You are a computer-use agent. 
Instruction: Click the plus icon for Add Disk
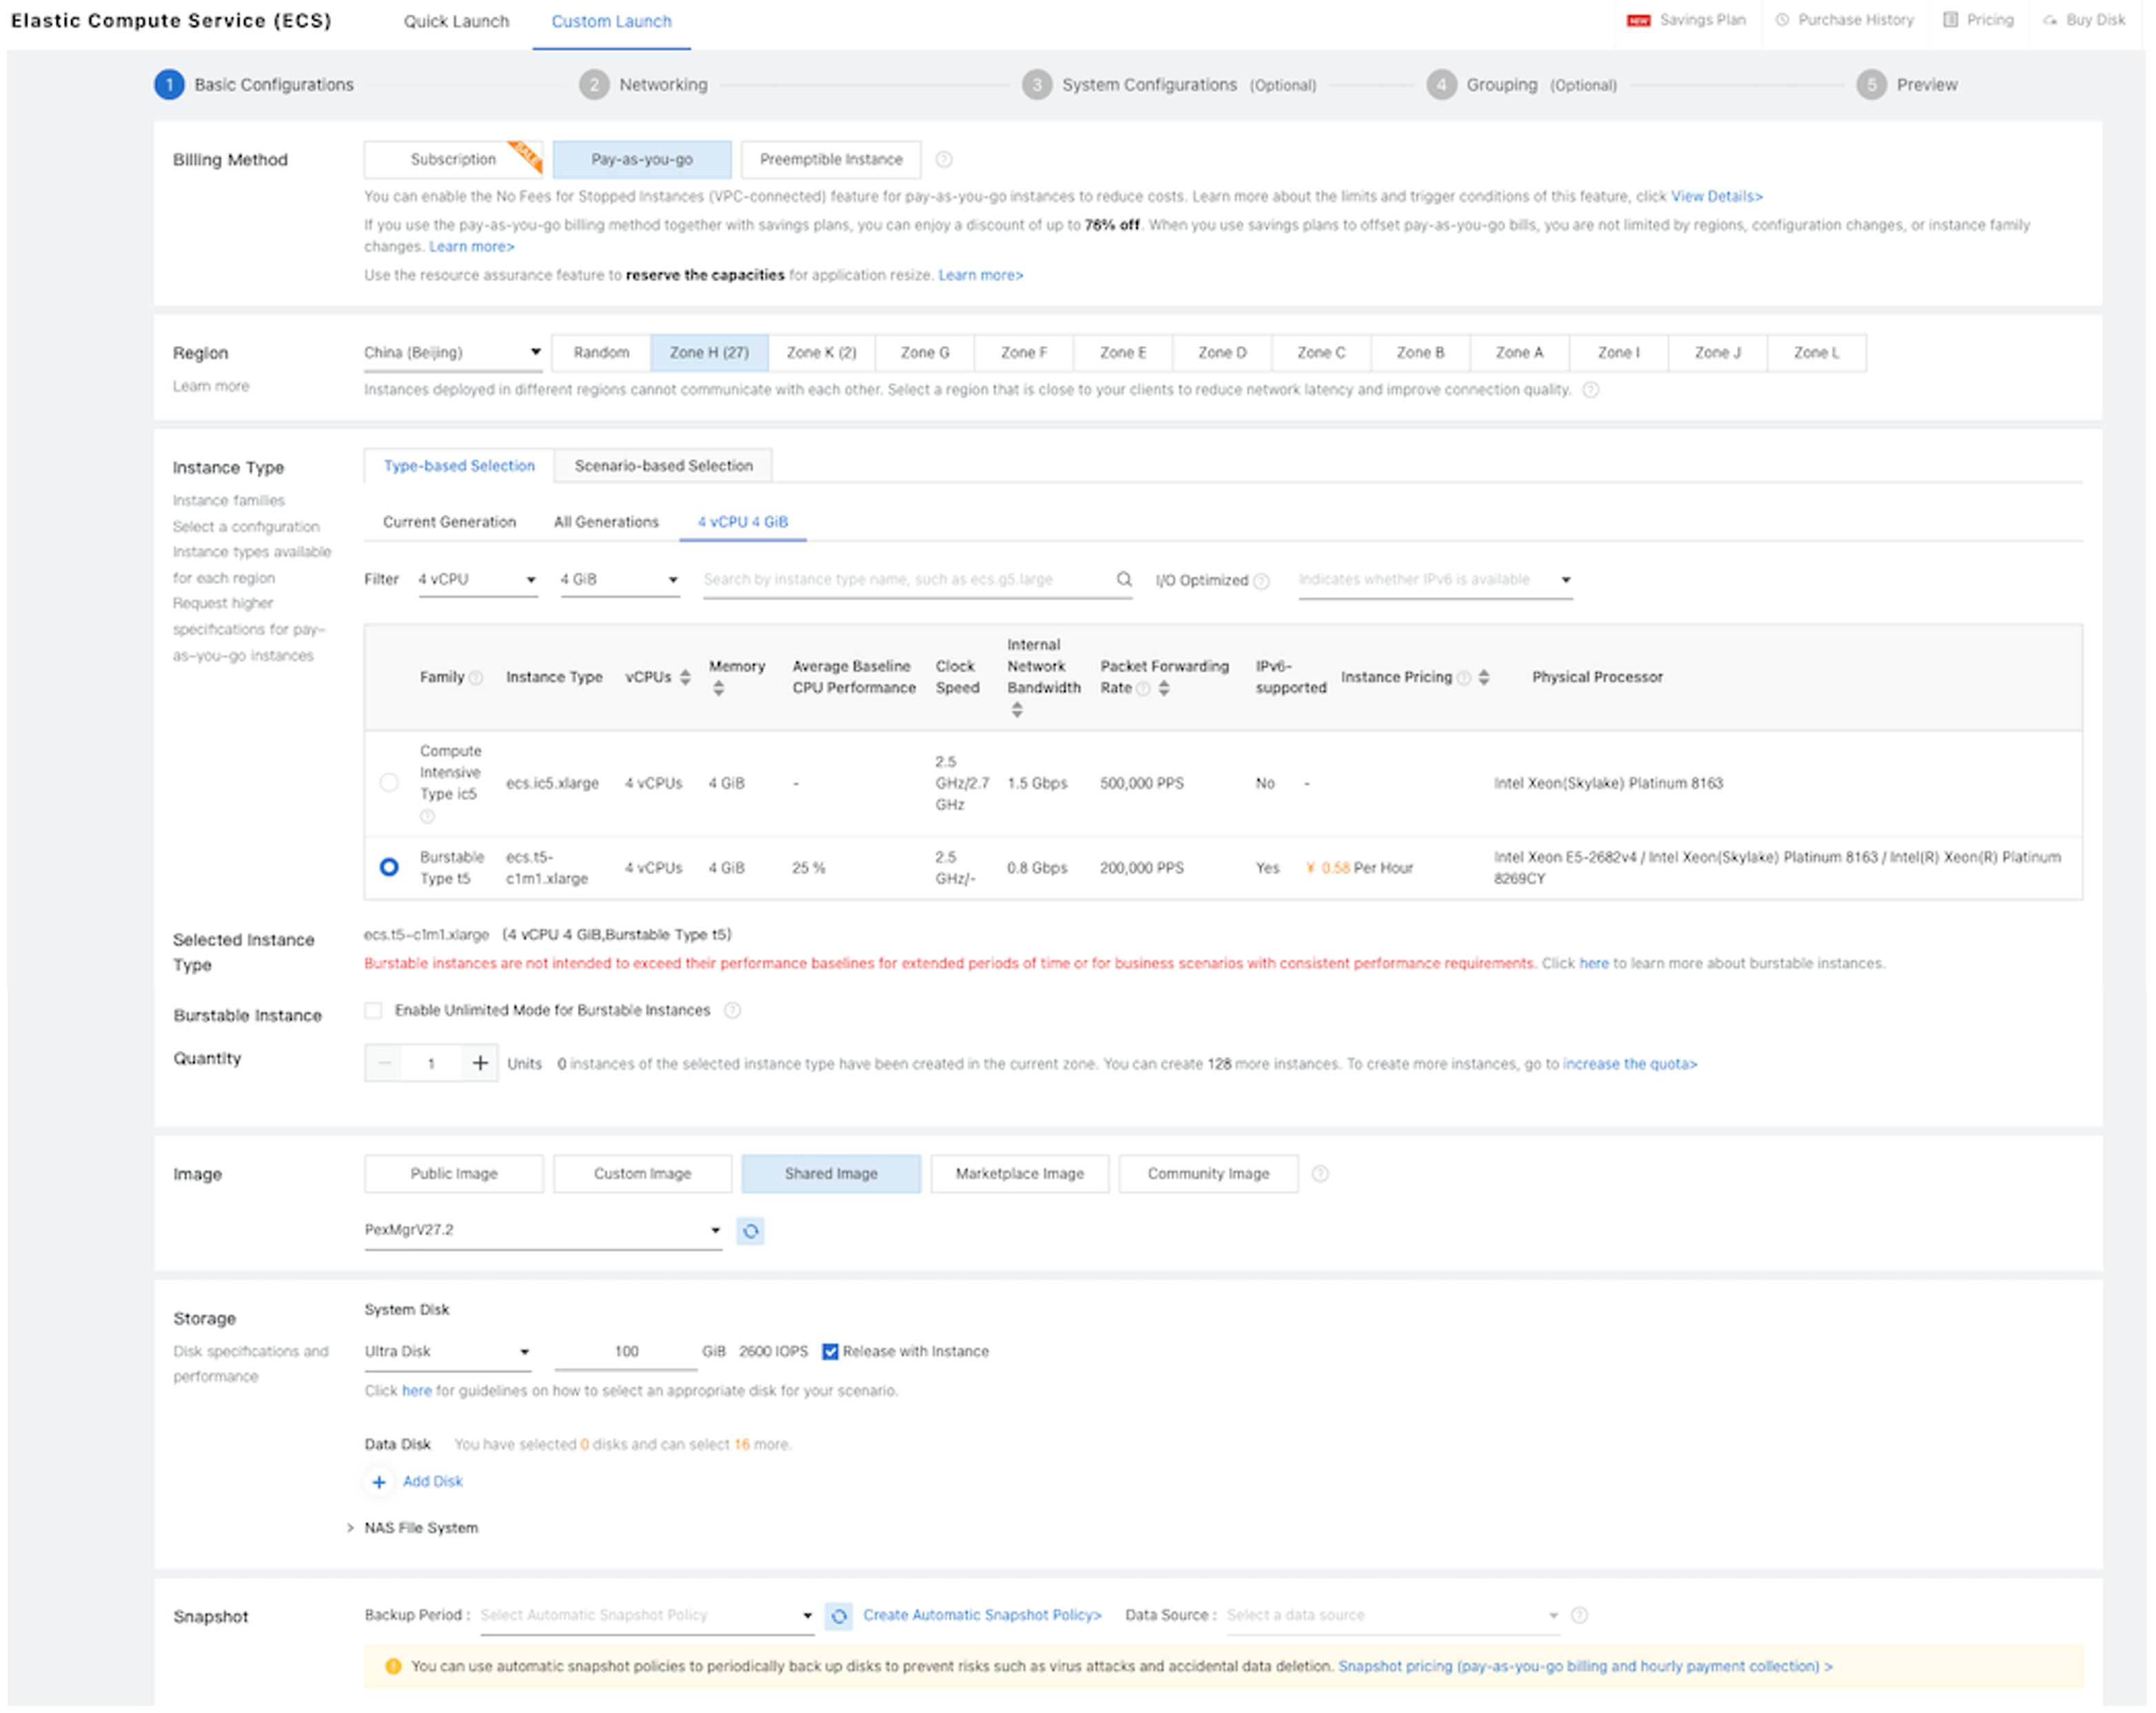(x=379, y=1482)
